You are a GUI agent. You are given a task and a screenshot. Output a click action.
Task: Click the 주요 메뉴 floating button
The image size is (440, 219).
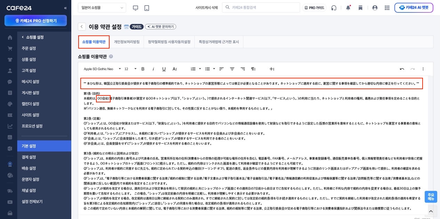pyautogui.click(x=431, y=197)
